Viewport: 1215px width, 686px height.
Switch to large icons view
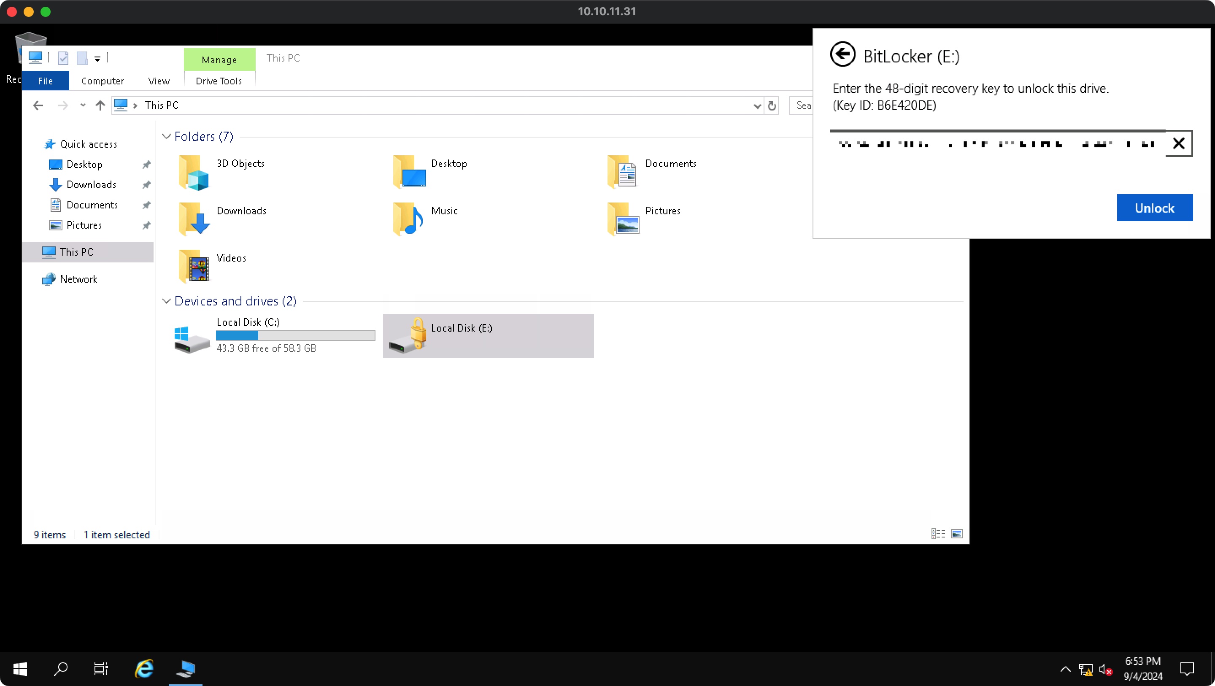tap(956, 534)
